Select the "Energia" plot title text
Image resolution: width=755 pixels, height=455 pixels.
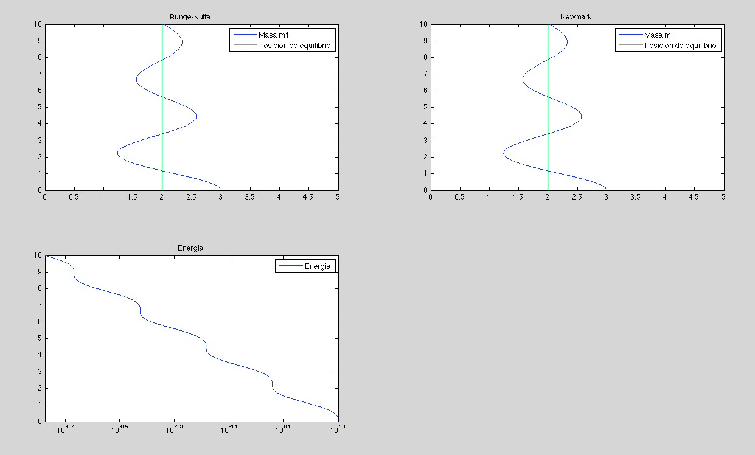(190, 248)
